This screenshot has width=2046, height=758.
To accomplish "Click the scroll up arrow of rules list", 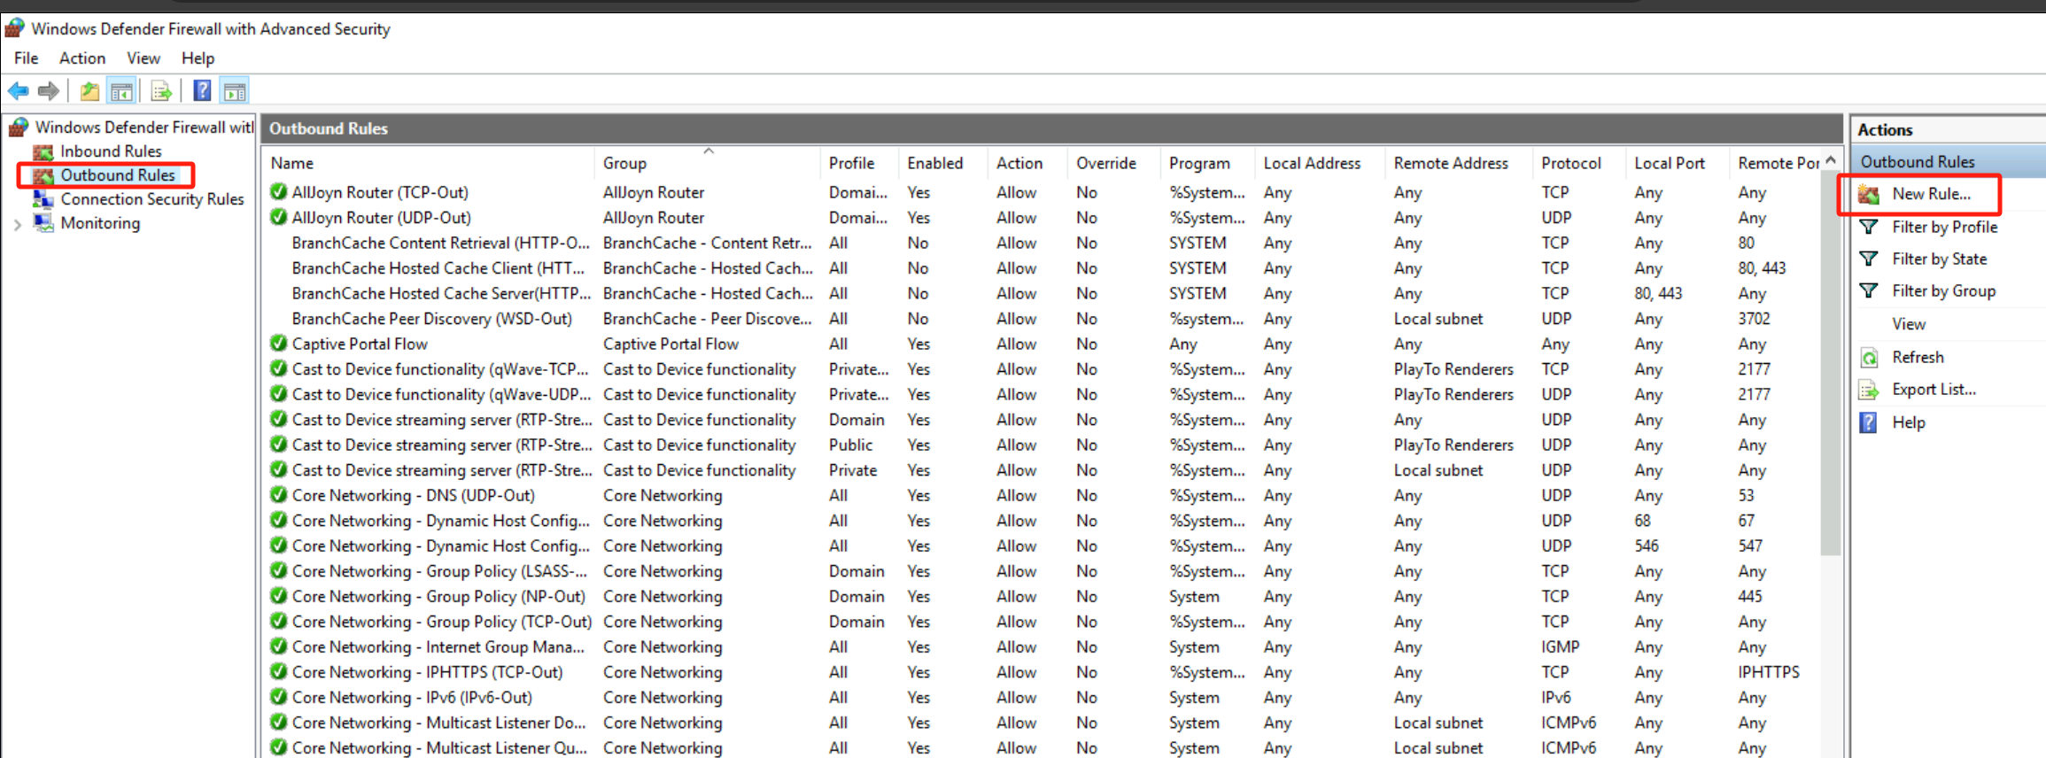I will (1831, 160).
